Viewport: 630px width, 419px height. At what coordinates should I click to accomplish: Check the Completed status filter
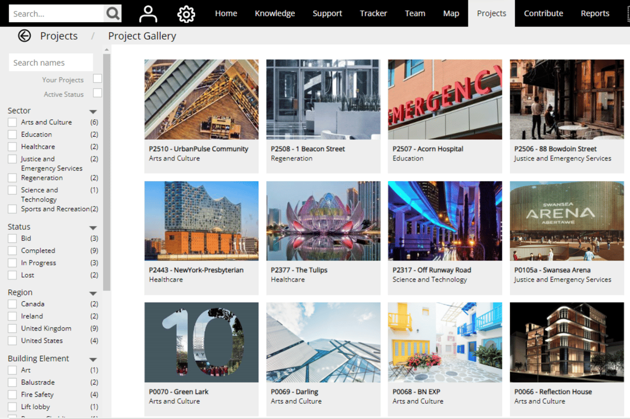tap(13, 250)
